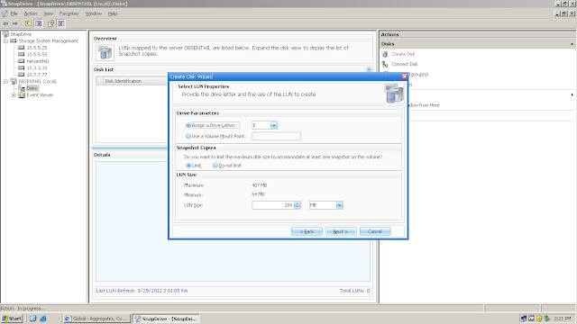577x324 pixels.
Task: Select 10.7.7.77 in the tree
Action: (x=37, y=75)
